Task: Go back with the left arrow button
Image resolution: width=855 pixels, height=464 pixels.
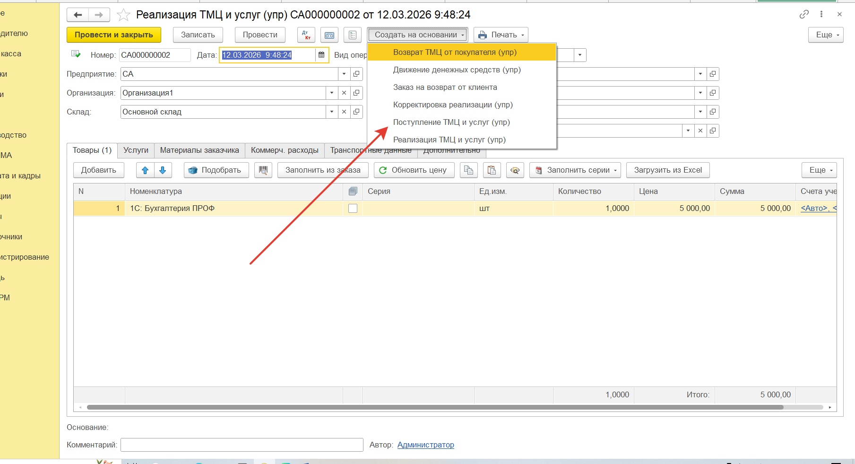Action: tap(78, 15)
